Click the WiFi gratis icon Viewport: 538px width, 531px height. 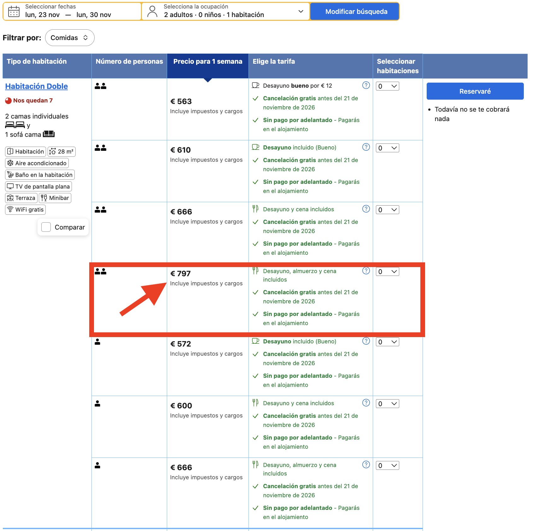(10, 209)
